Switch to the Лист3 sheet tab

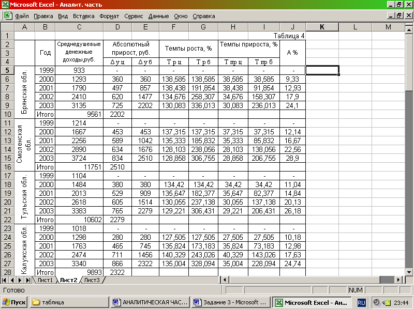tap(92, 280)
